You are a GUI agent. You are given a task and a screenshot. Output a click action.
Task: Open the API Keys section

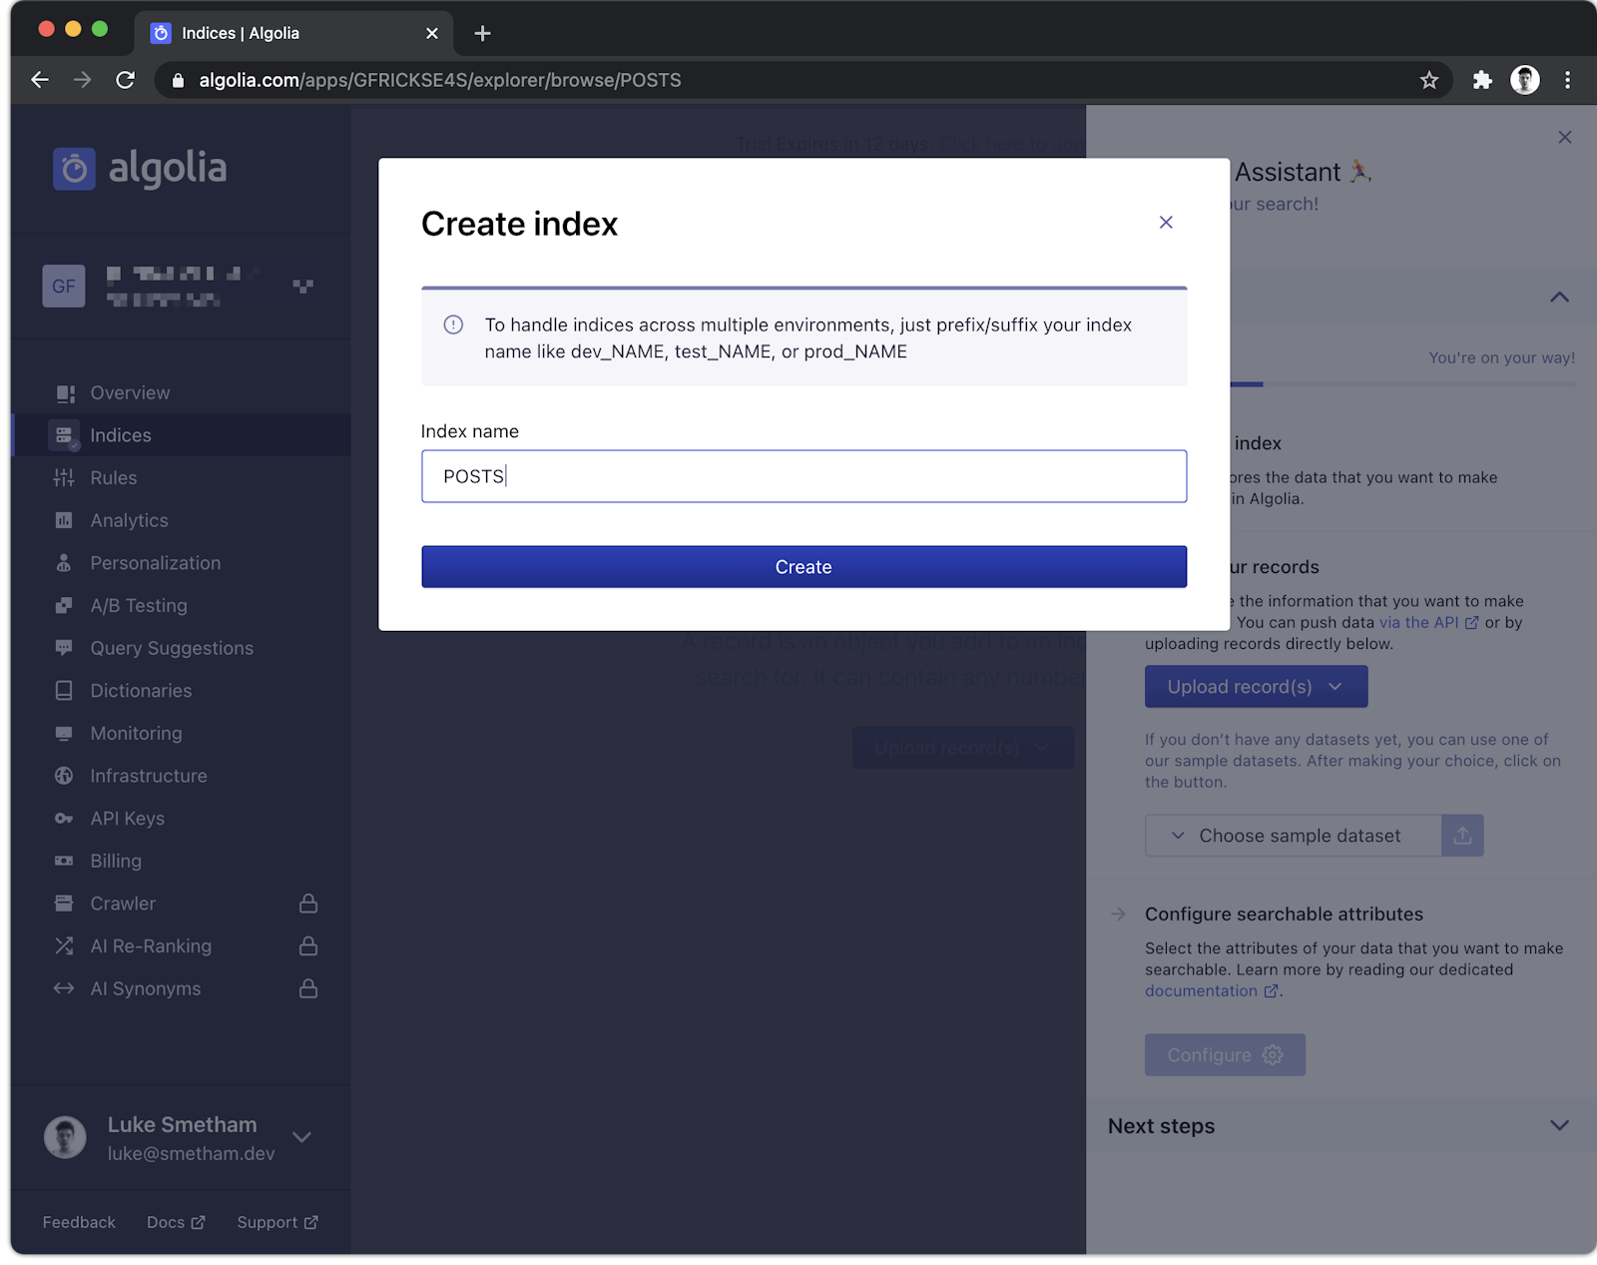point(127,818)
